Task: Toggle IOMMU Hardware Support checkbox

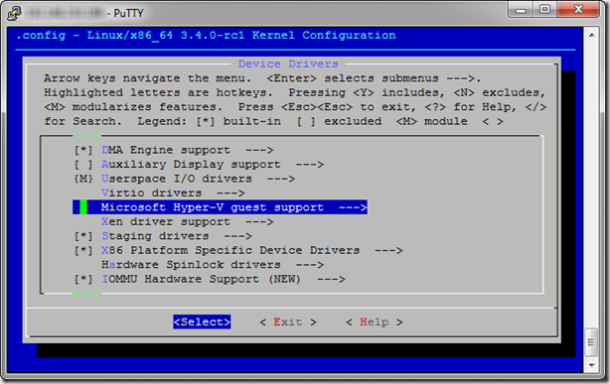Action: point(83,279)
